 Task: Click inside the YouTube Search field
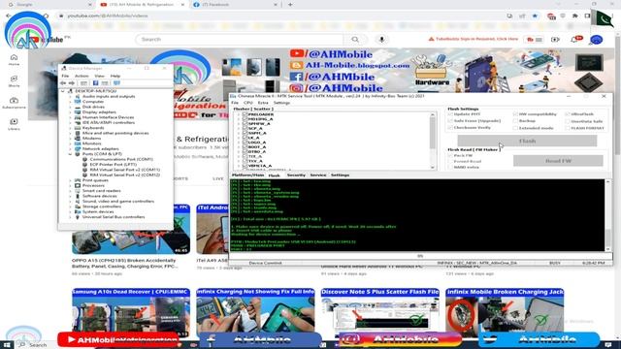240,39
